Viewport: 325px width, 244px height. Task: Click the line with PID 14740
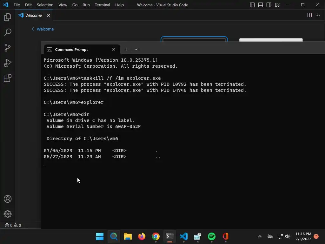(x=145, y=90)
